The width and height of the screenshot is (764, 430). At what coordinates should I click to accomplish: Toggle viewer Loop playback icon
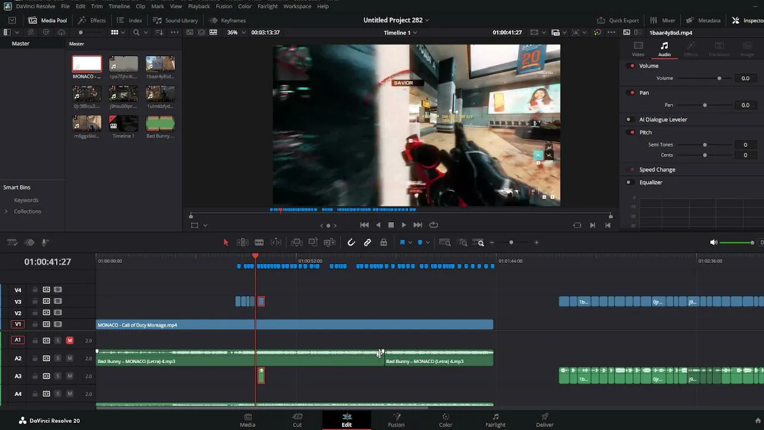[434, 225]
